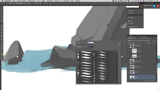Switch to the Наборы кистей tab
Image resolution: width=160 pixels, height=90 pixels.
click(143, 36)
